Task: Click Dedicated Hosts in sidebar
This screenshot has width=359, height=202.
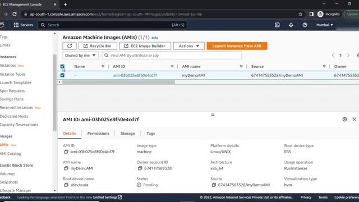Action: [14, 116]
